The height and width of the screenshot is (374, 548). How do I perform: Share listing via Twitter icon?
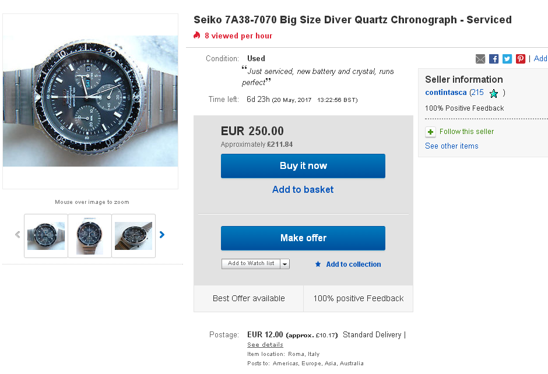(507, 59)
